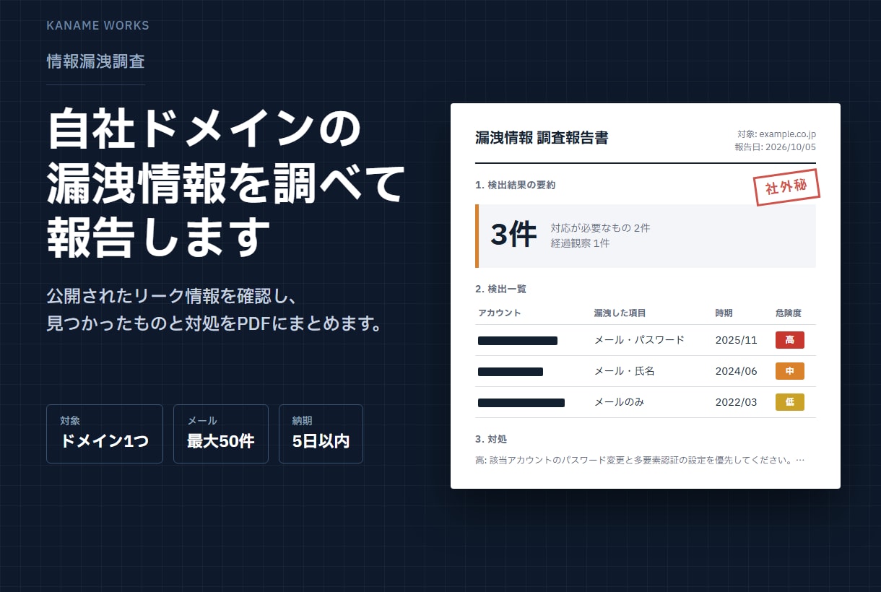The image size is (881, 592).
Task: Click the section heading 2. 検出一覧
Action: click(x=501, y=289)
